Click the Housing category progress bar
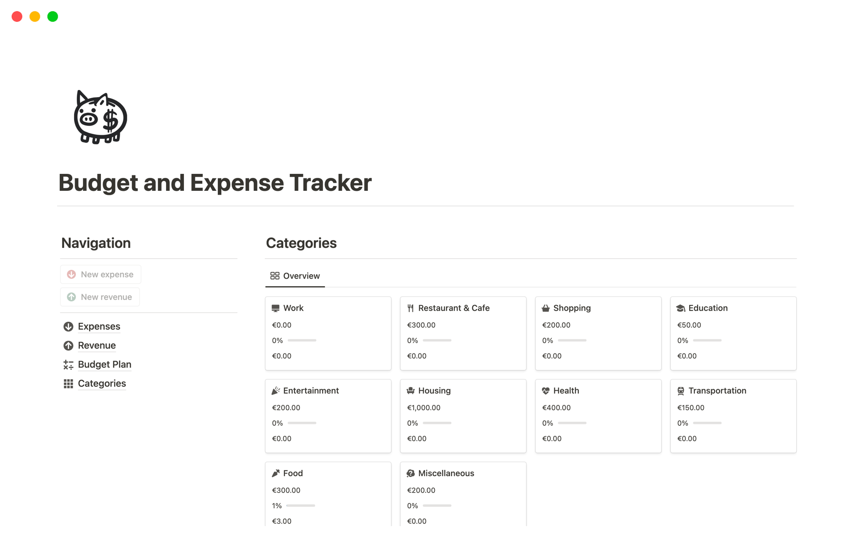 point(437,423)
